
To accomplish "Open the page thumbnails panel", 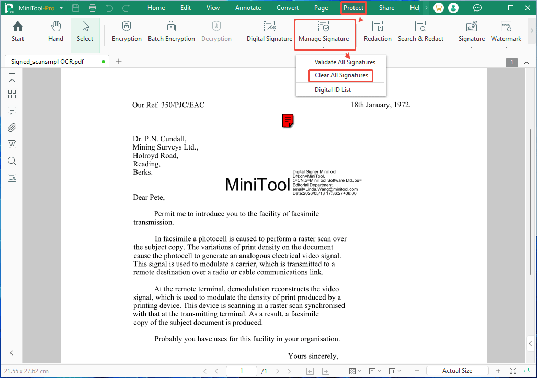I will 12,94.
